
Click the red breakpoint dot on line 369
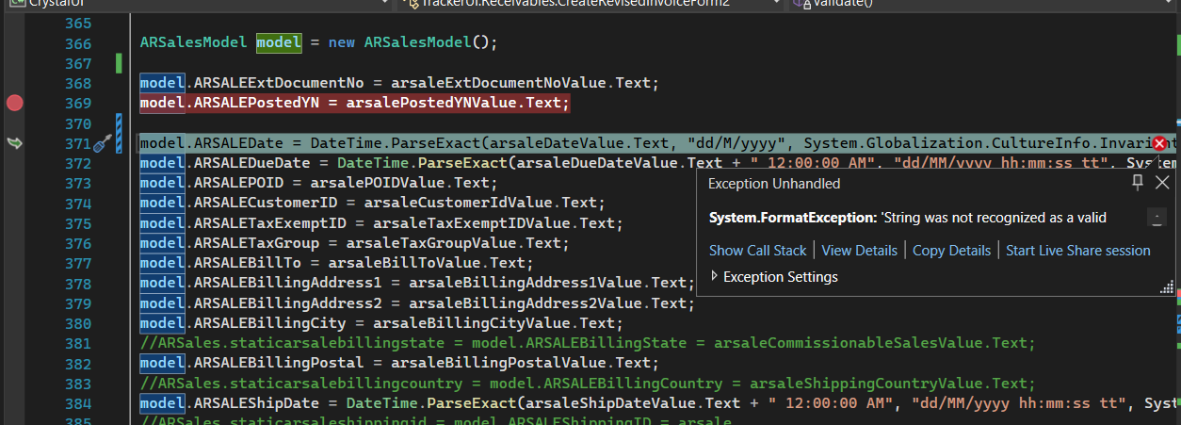[14, 103]
